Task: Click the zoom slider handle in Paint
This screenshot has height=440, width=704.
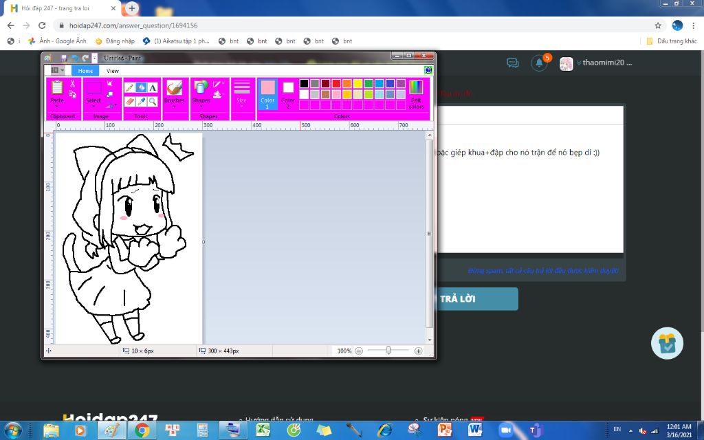Action: coord(388,351)
